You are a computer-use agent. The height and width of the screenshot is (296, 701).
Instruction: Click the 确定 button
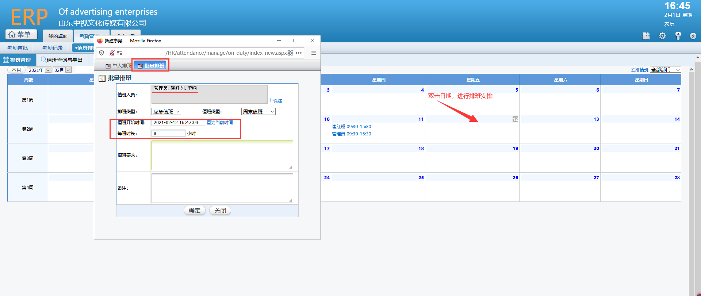195,211
